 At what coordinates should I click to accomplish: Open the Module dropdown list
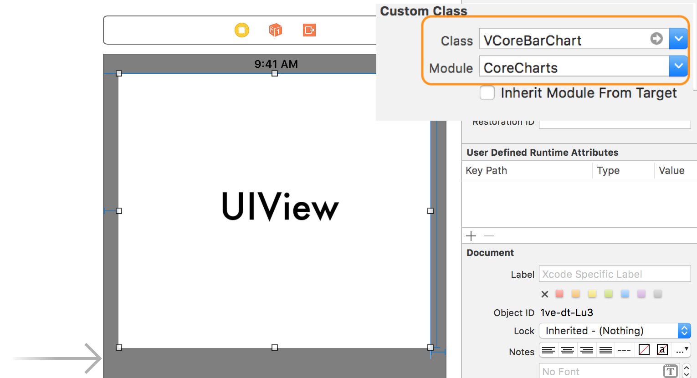click(x=678, y=66)
